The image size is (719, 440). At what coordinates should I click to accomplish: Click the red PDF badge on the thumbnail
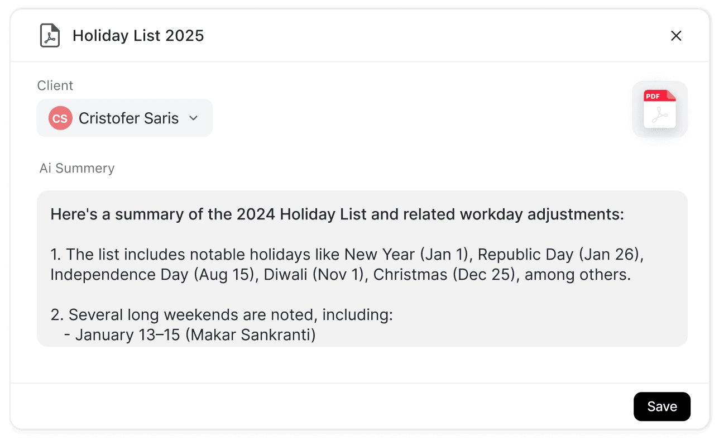653,96
